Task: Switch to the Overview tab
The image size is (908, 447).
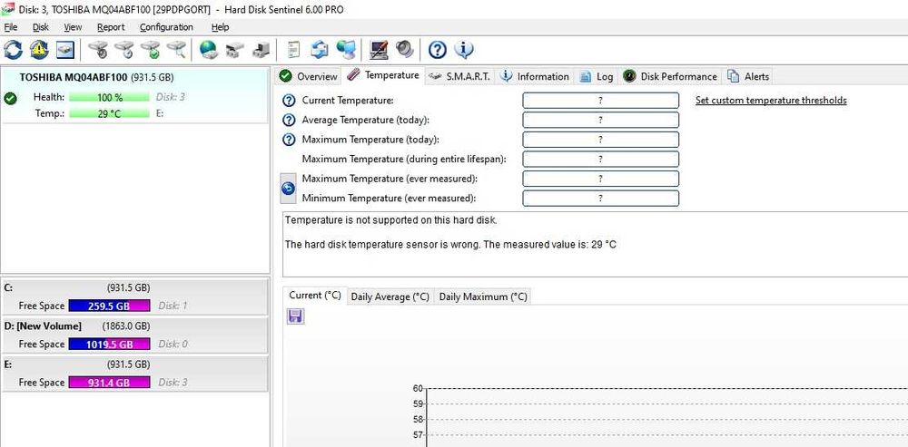Action: tap(308, 76)
